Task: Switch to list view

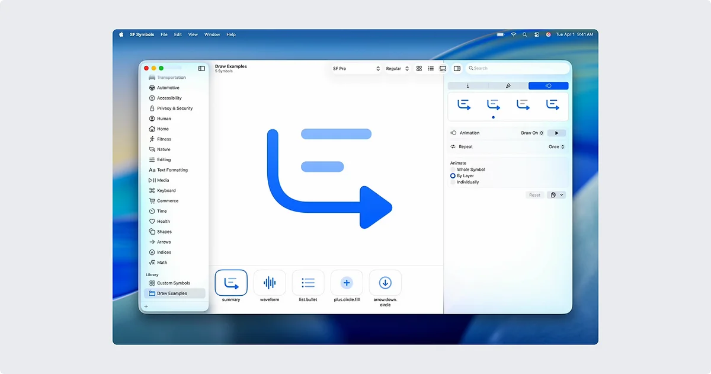Action: pyautogui.click(x=431, y=69)
